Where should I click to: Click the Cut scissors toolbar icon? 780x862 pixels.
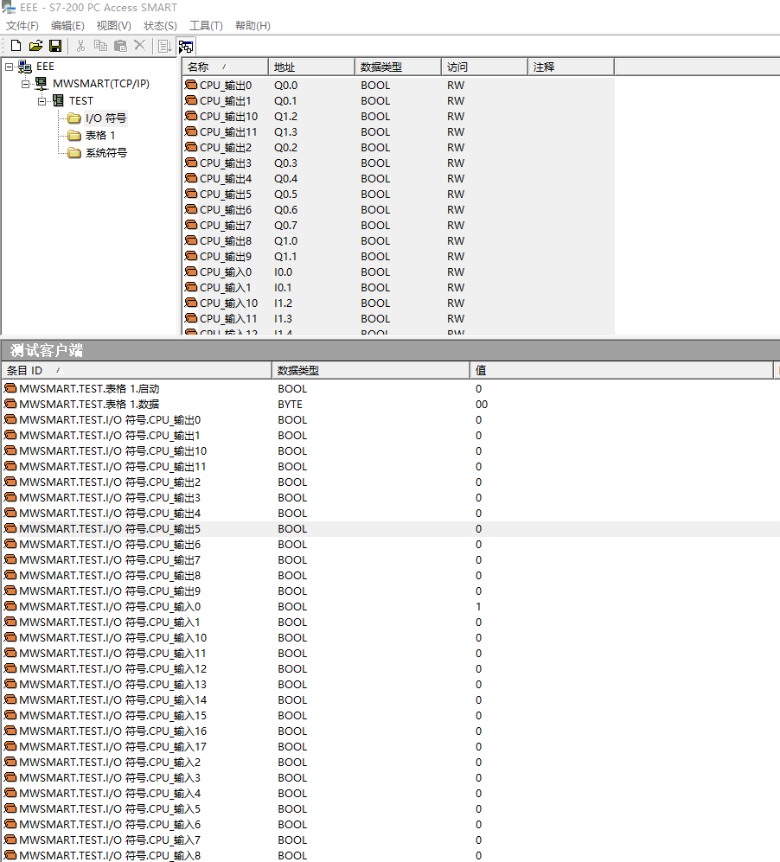80,46
